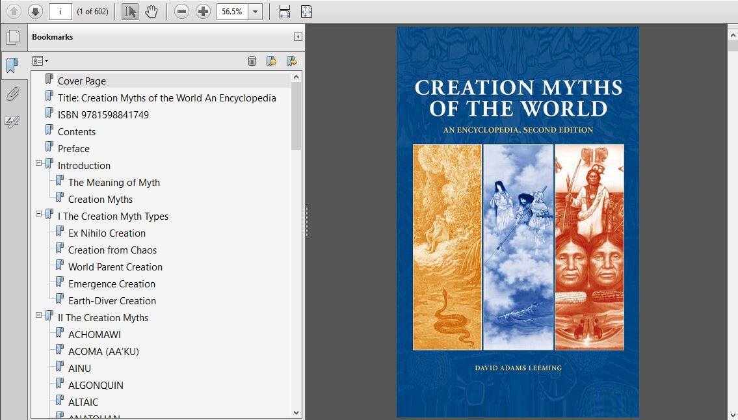Open the Ex Nihilo Creation bookmark
The image size is (738, 420).
(107, 233)
